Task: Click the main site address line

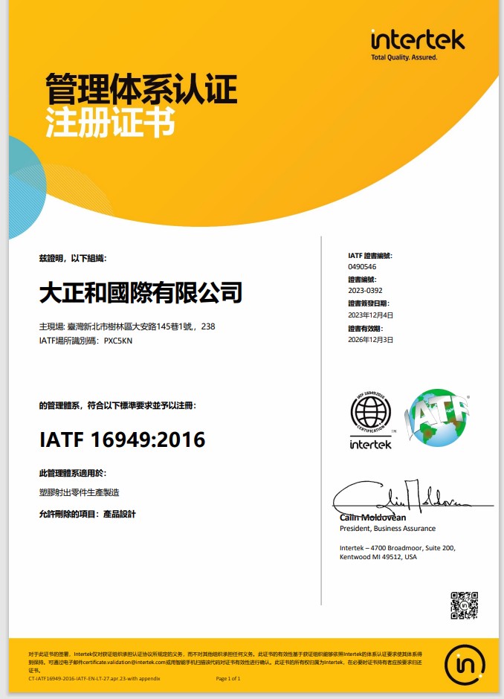Action: [x=127, y=326]
